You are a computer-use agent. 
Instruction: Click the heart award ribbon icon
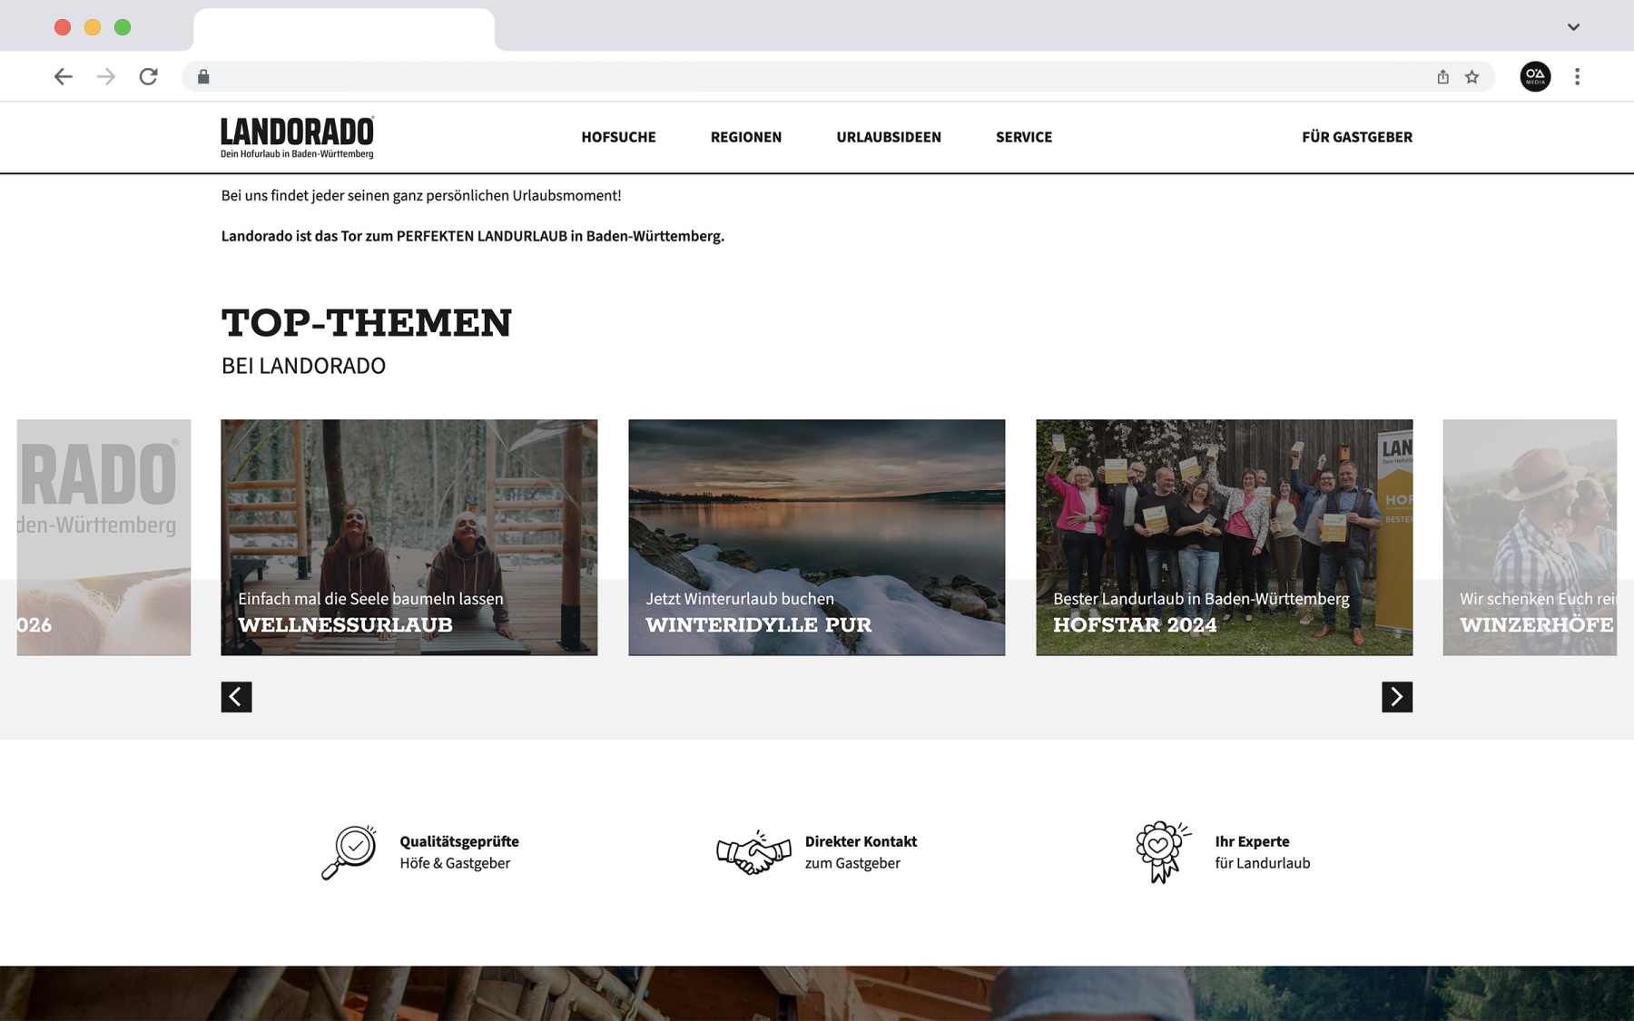coord(1162,852)
